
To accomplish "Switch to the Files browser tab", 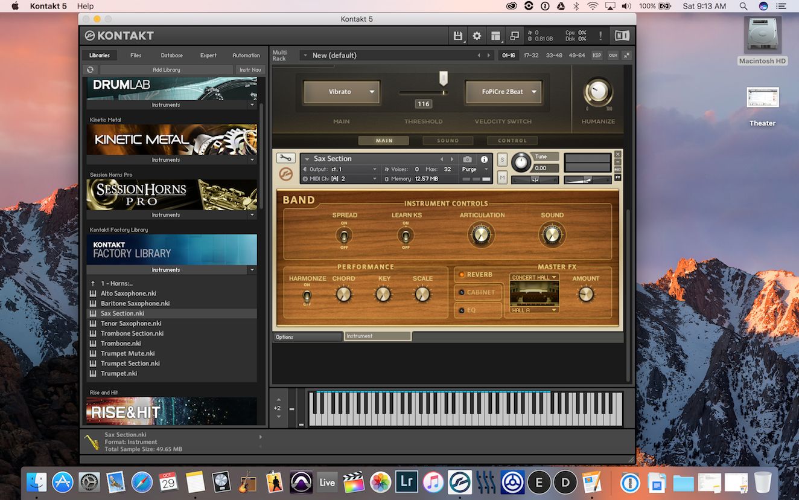I will (x=136, y=55).
